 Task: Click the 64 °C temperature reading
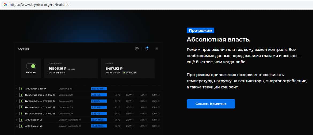[x=117, y=113]
